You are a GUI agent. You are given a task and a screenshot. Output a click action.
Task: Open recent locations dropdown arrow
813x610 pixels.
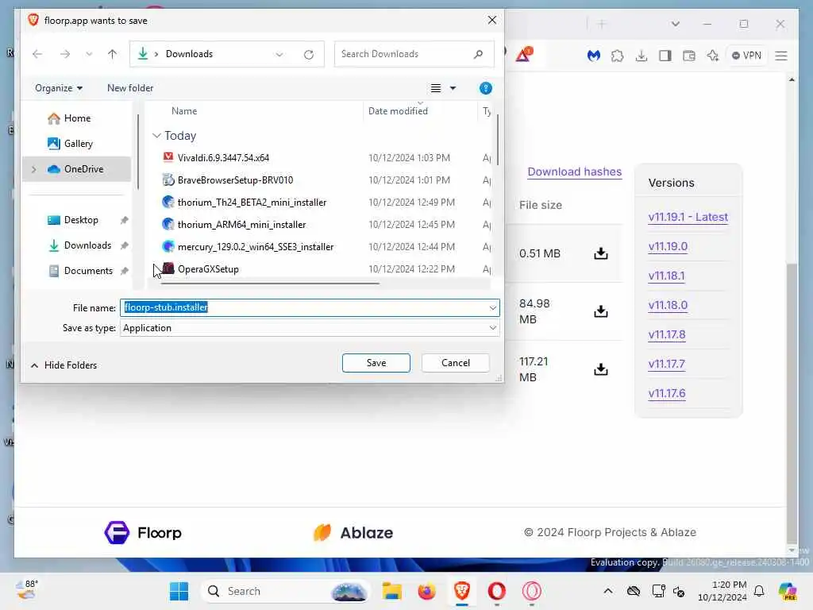pyautogui.click(x=89, y=54)
